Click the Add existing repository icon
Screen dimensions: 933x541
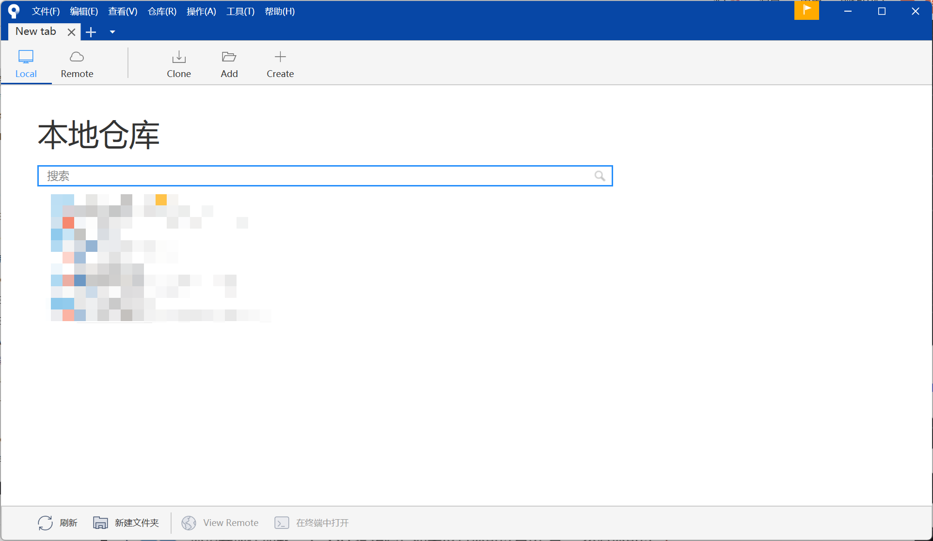point(229,57)
